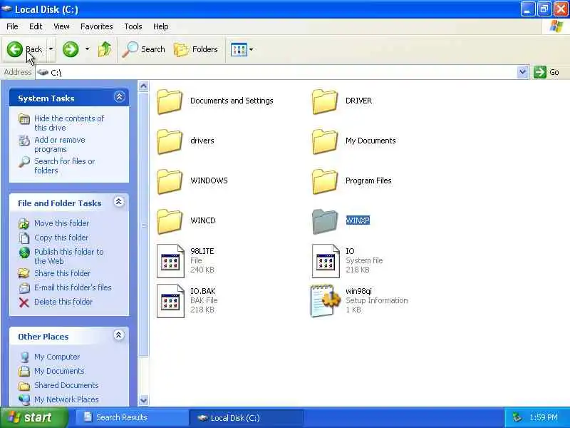The height and width of the screenshot is (428, 570).
Task: Click E-mail this folder's files link
Action: [x=73, y=287]
